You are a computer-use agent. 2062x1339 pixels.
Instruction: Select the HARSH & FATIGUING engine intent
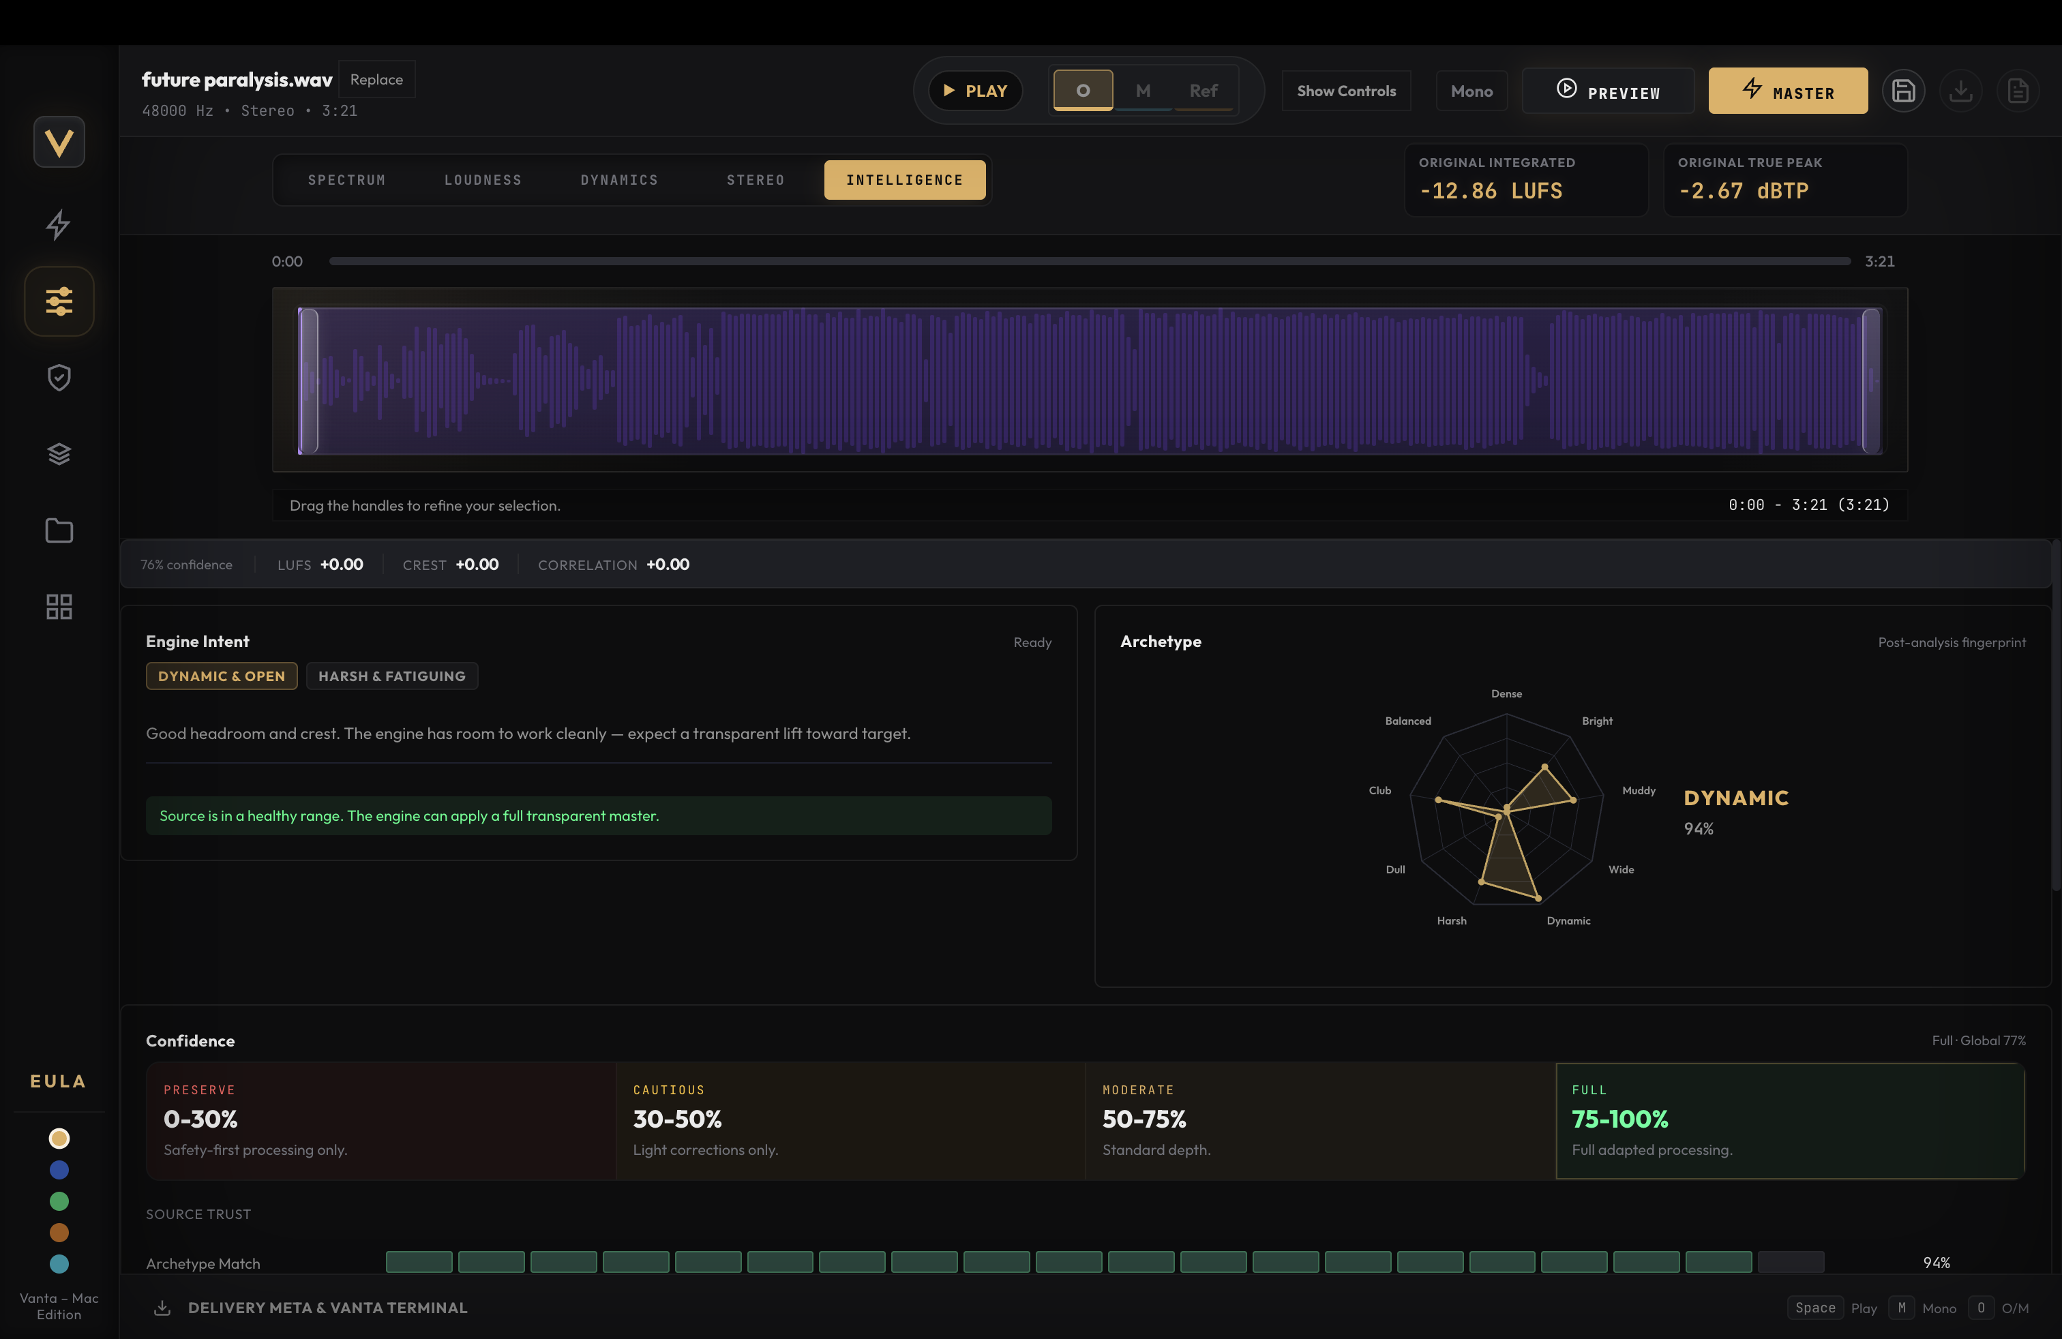tap(391, 676)
